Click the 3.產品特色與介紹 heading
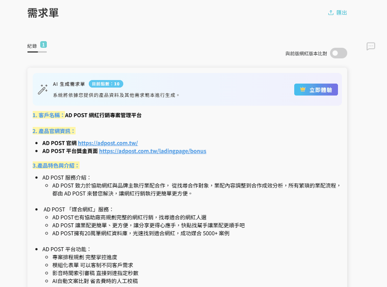The width and height of the screenshot is (387, 287). tap(56, 165)
